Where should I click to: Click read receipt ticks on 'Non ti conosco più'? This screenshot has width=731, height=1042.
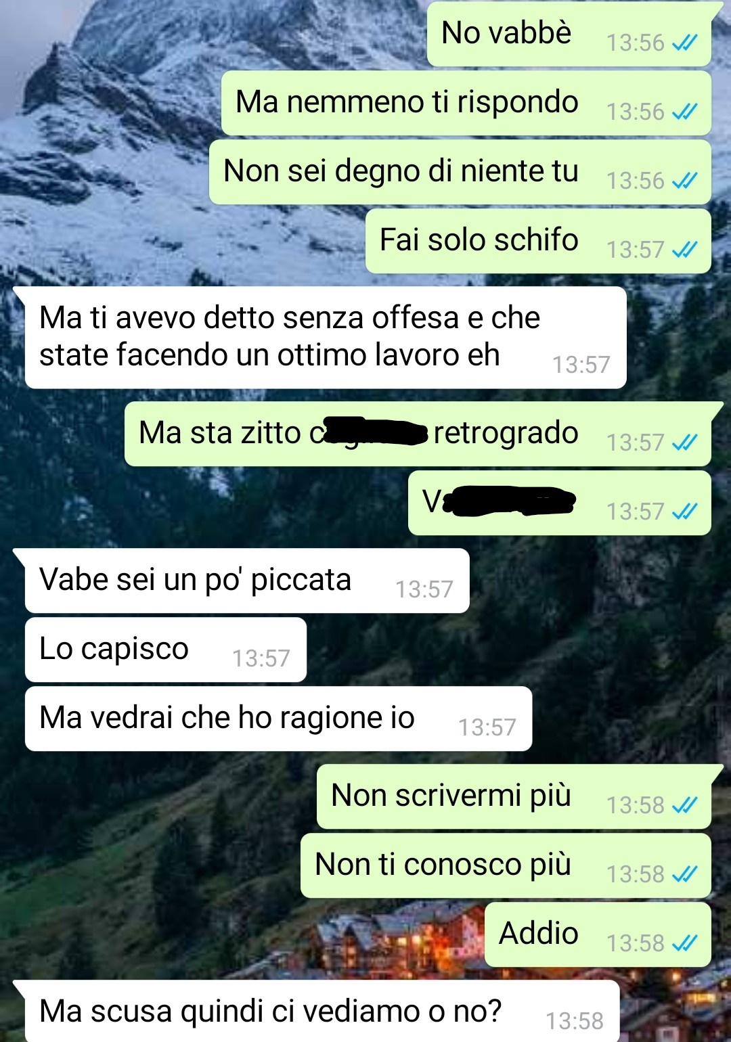(684, 874)
